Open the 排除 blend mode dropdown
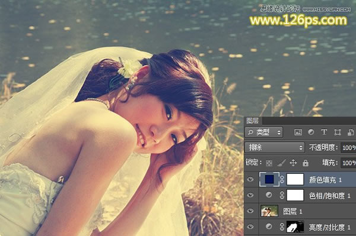This screenshot has height=236, width=356. click(x=275, y=147)
